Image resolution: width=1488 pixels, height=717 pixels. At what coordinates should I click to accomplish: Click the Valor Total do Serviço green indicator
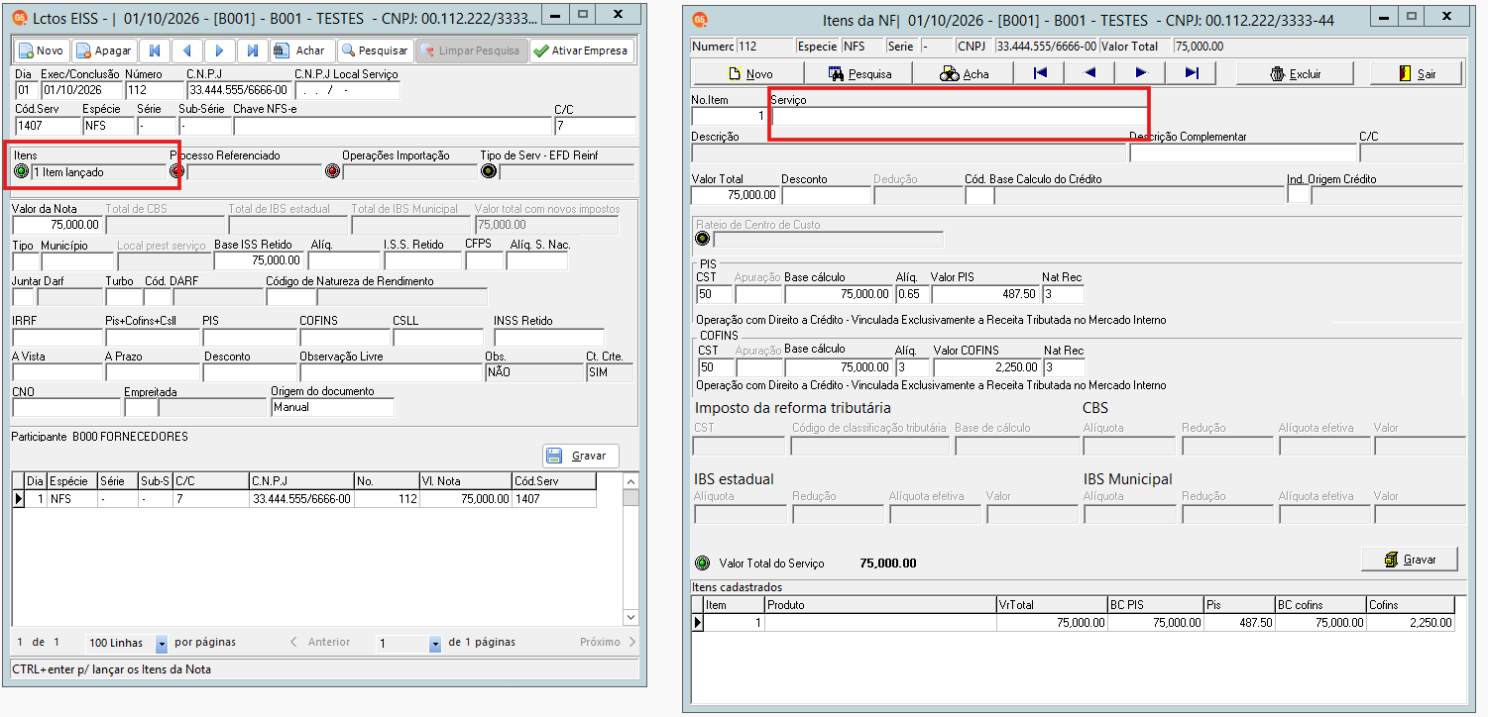(703, 563)
